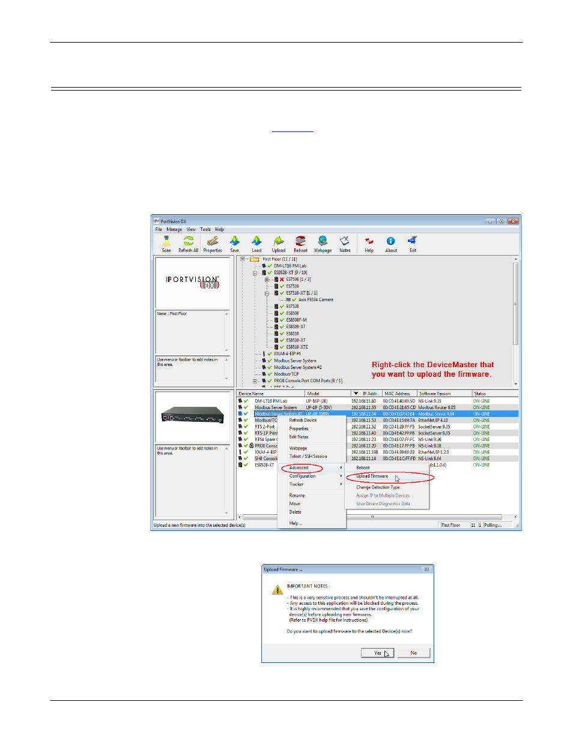This screenshot has height=741, width=573.
Task: Click the First Floor folder icon
Action: pos(255,259)
